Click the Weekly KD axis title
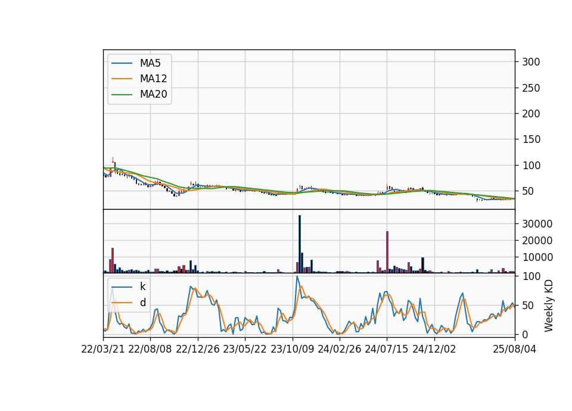Screen dimensions: 572x411 [x=548, y=306]
